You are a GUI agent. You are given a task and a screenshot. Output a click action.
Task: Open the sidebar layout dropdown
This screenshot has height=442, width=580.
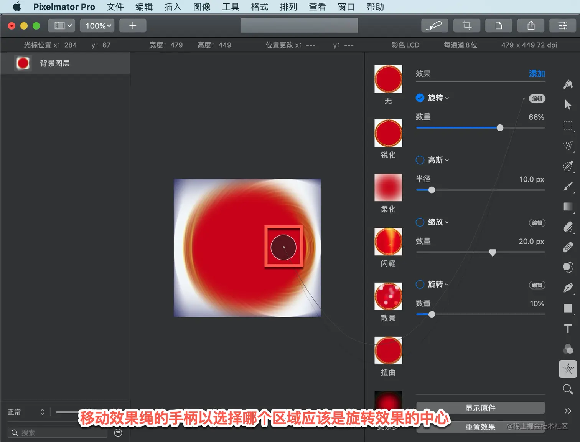(61, 26)
